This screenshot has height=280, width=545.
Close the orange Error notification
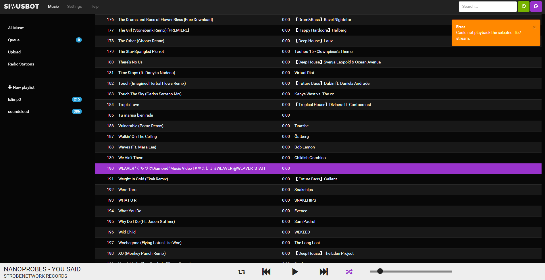click(x=534, y=27)
